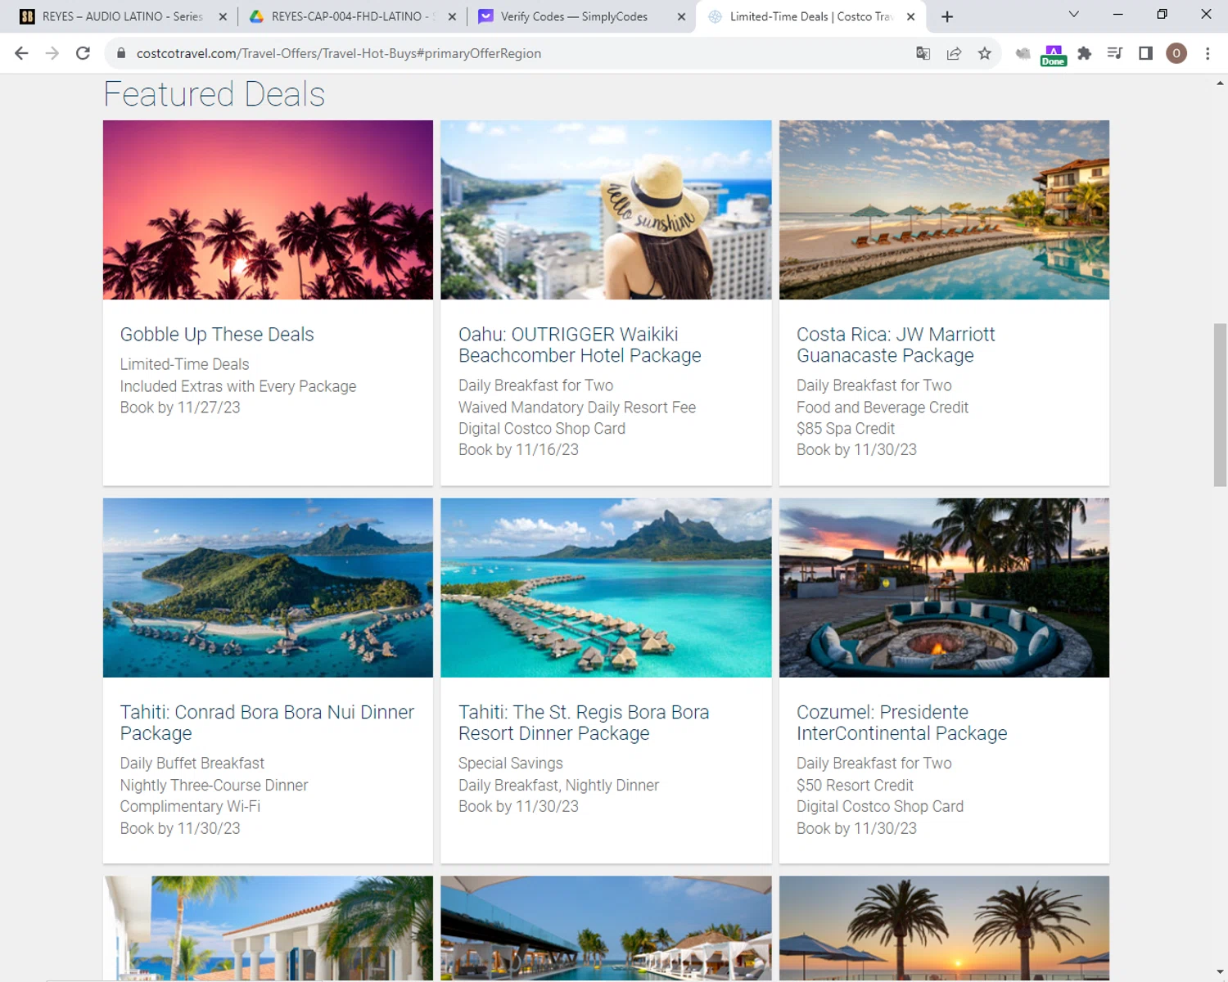This screenshot has width=1228, height=982.
Task: Click the Daily Breakfast, Nightly Dinner text
Action: pos(558,786)
